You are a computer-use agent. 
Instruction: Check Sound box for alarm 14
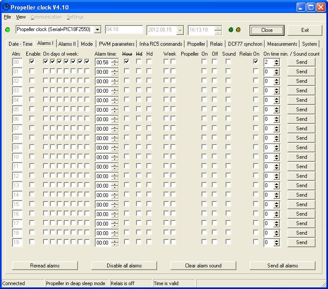[228, 194]
